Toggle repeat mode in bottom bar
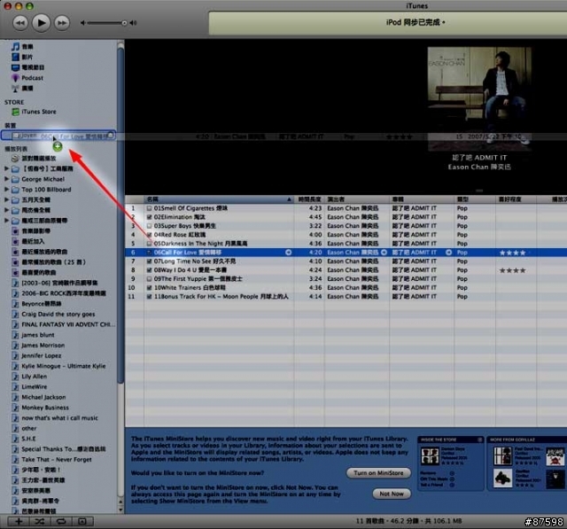The height and width of the screenshot is (529, 567). pyautogui.click(x=61, y=521)
